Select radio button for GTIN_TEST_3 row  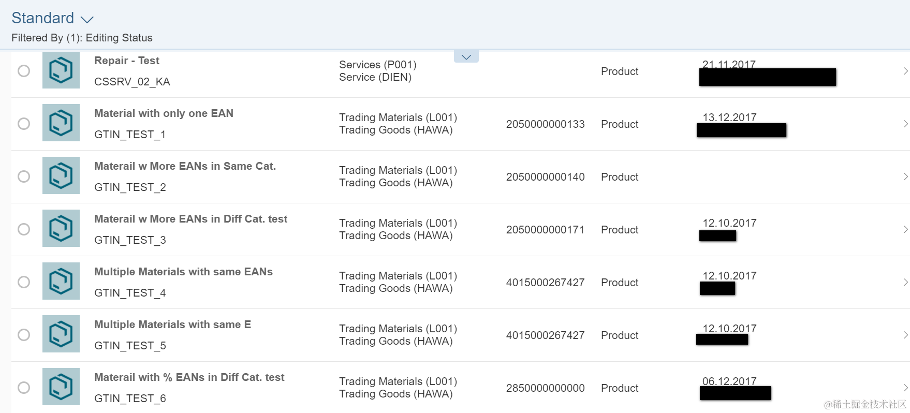click(24, 229)
